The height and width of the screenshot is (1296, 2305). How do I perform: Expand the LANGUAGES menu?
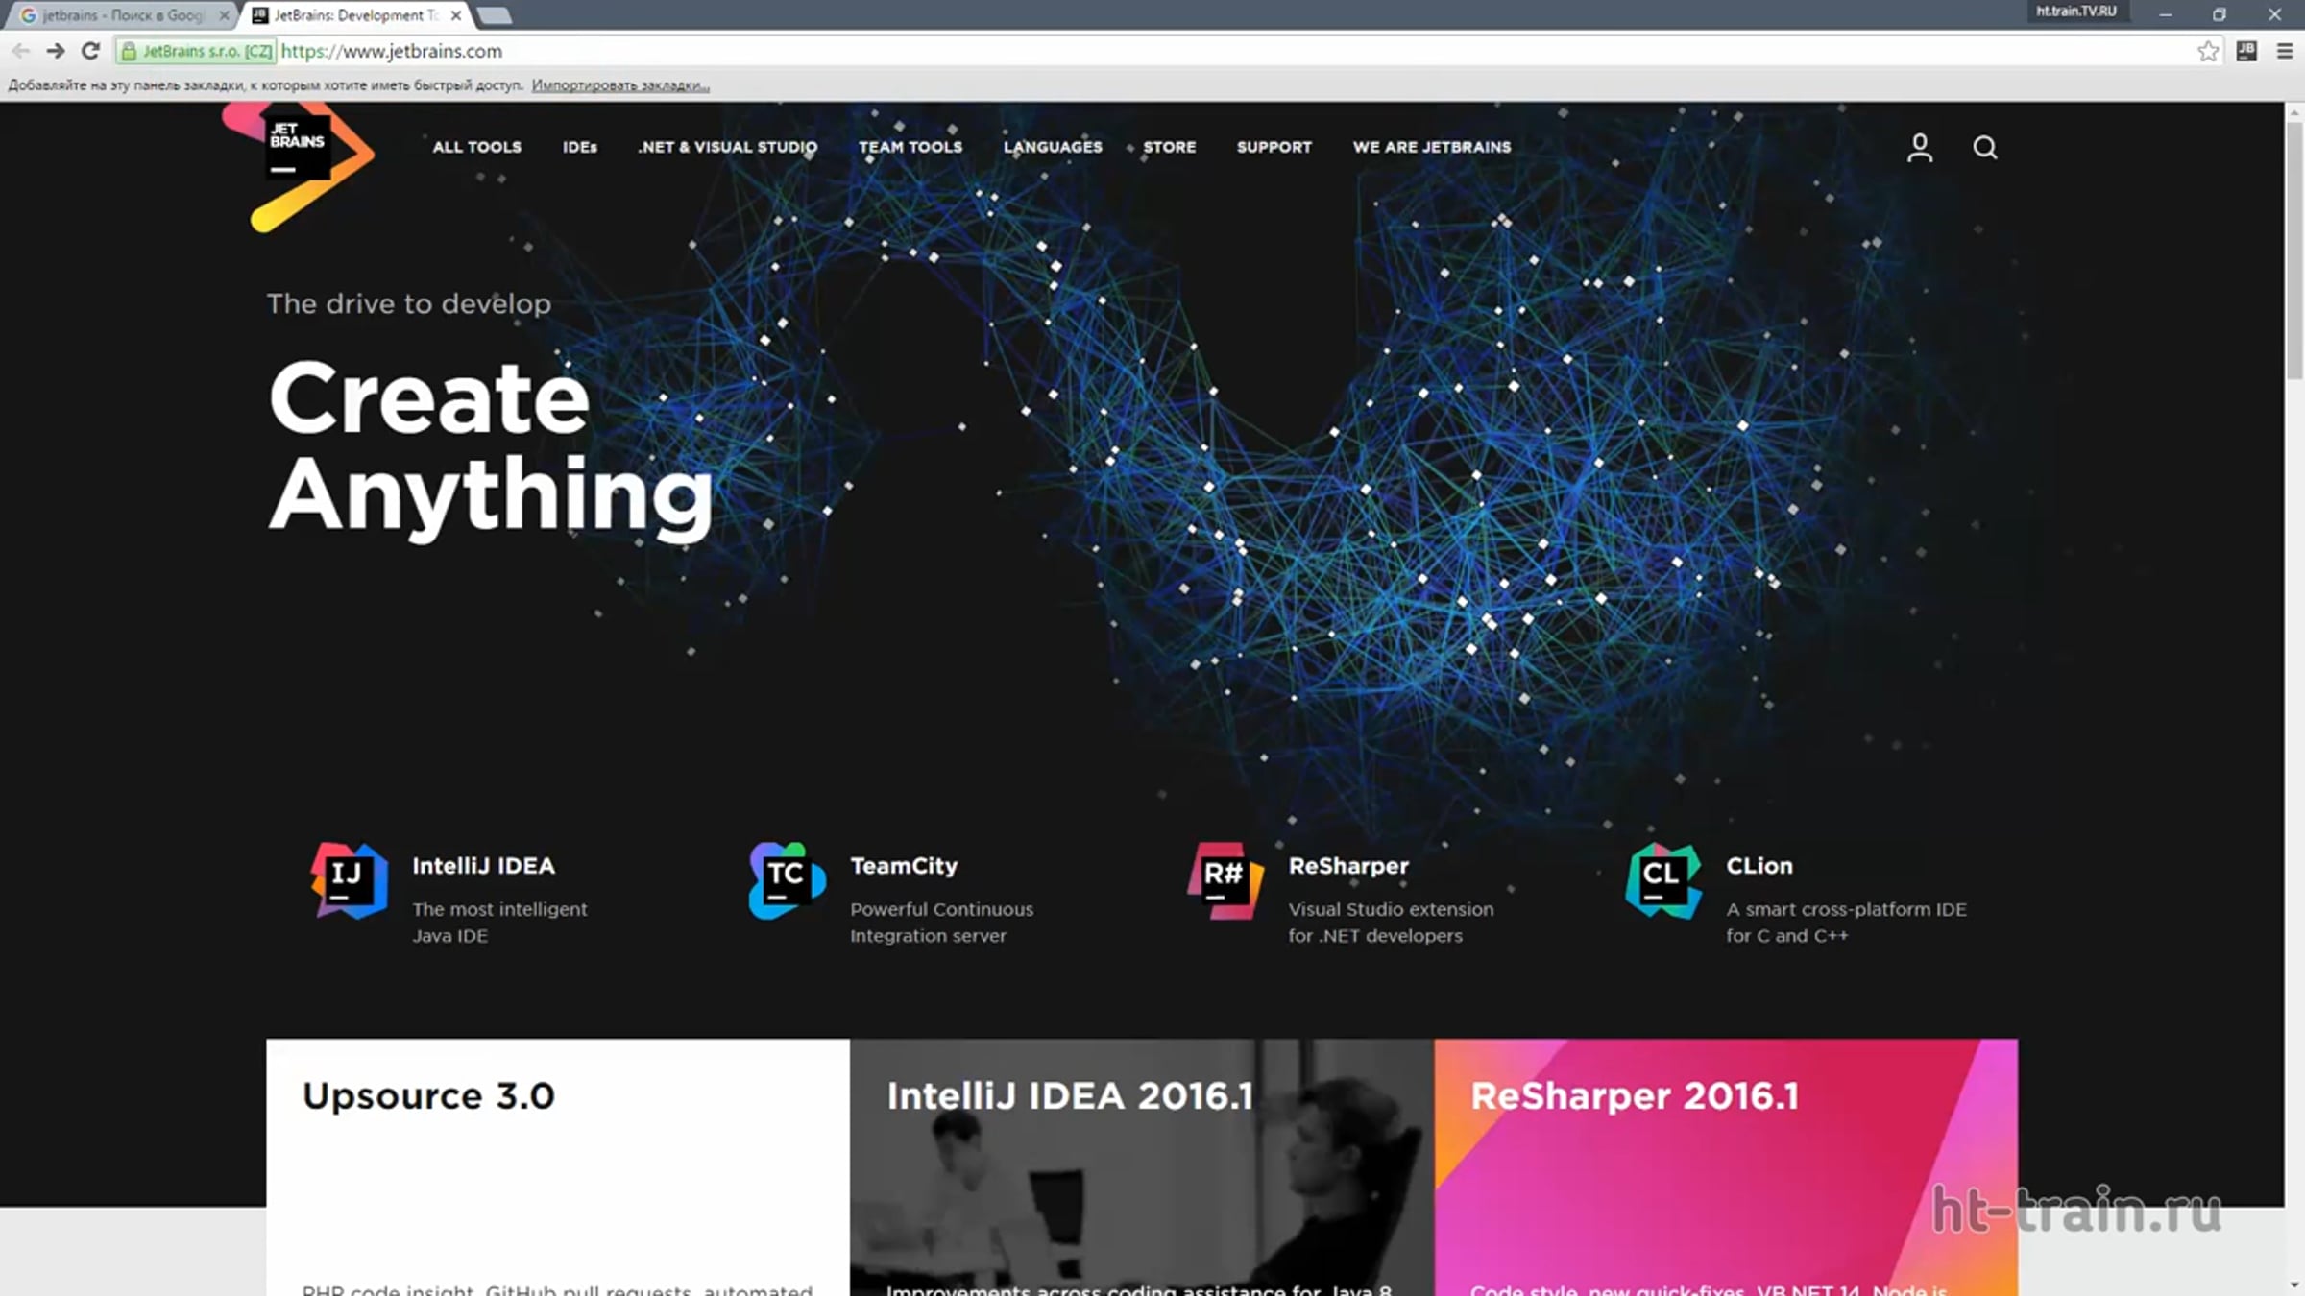click(1053, 147)
